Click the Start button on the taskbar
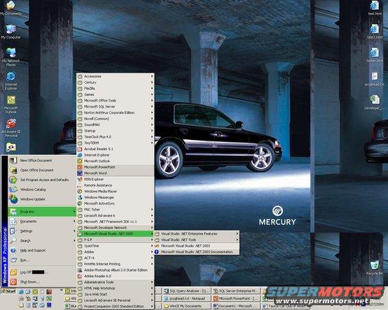Screen dimensions: 388x310 pos(9,291)
